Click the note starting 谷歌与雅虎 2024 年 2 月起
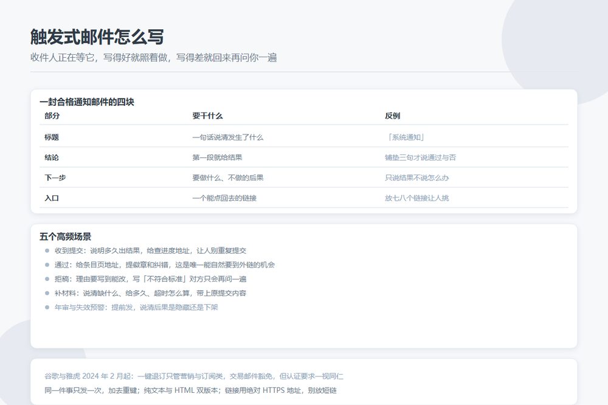Screen dimensions: 608x405 click(x=194, y=376)
